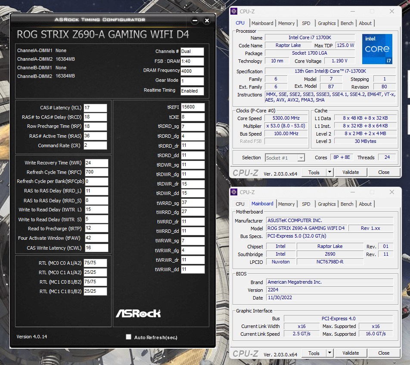Click the DRAM Frequency field
This screenshot has width=410, height=365.
[192, 71]
